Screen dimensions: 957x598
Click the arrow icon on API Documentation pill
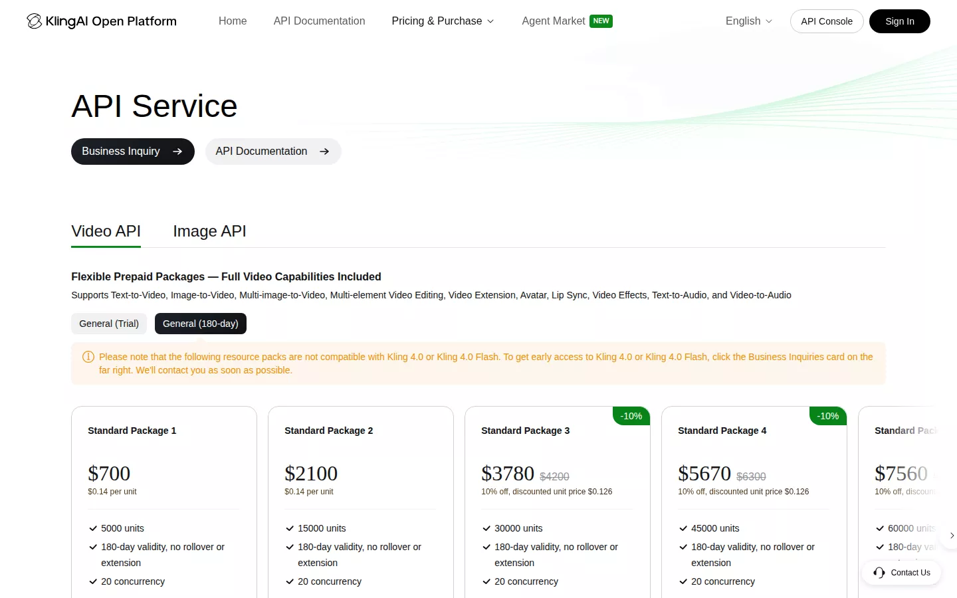click(x=324, y=151)
